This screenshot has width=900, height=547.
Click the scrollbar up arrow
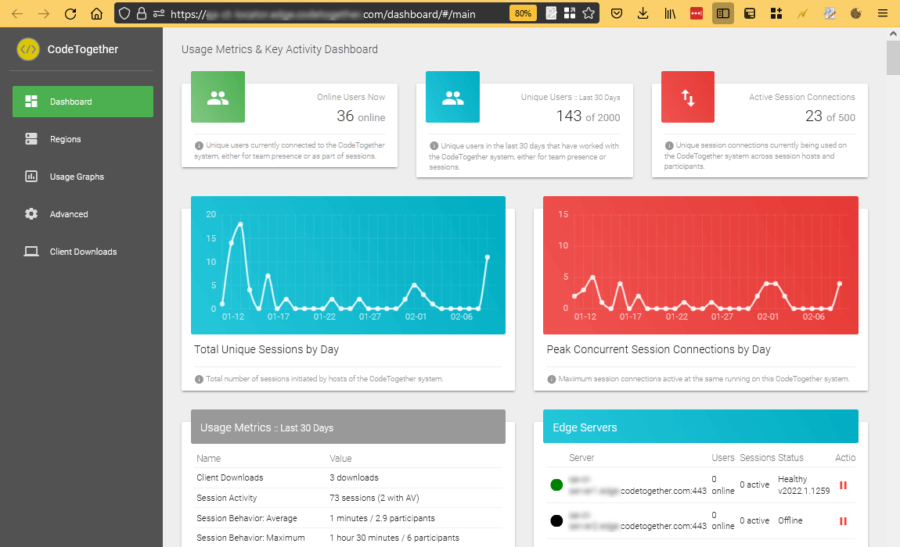pyautogui.click(x=892, y=34)
